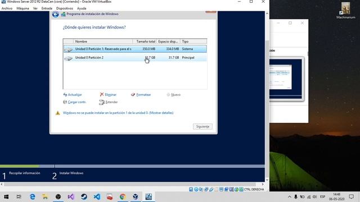360x202 pixels.
Task: Open the Dispositivos menu
Action: click(x=65, y=8)
